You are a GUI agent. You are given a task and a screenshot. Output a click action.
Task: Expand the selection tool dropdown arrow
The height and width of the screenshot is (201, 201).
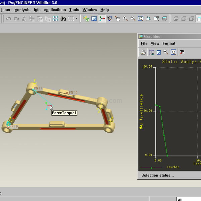click(76, 19)
